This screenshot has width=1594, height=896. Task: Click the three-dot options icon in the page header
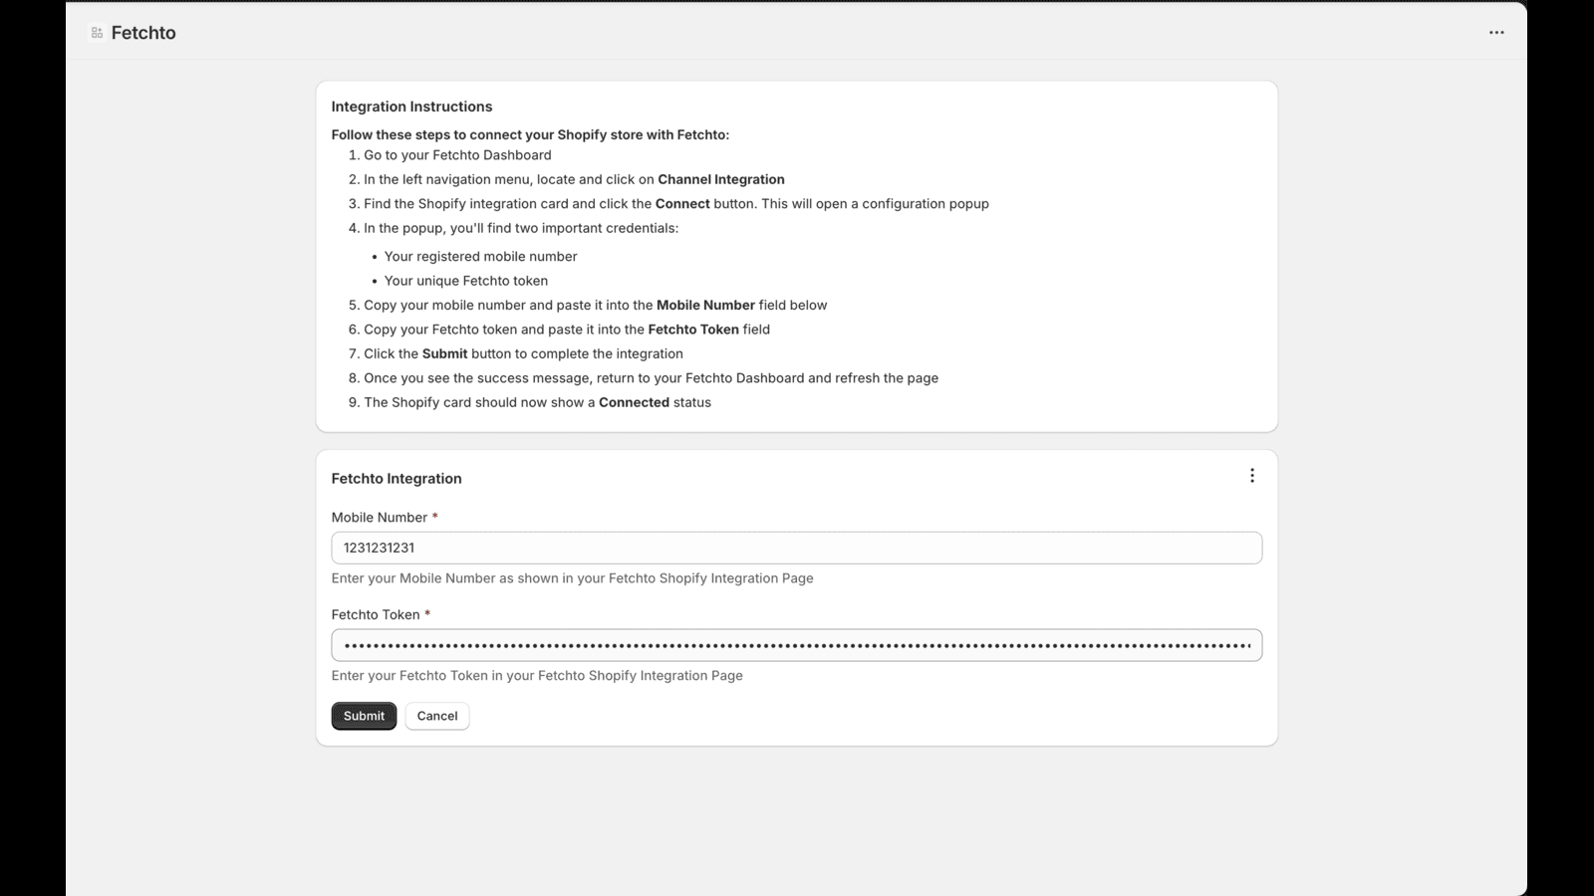(x=1496, y=32)
